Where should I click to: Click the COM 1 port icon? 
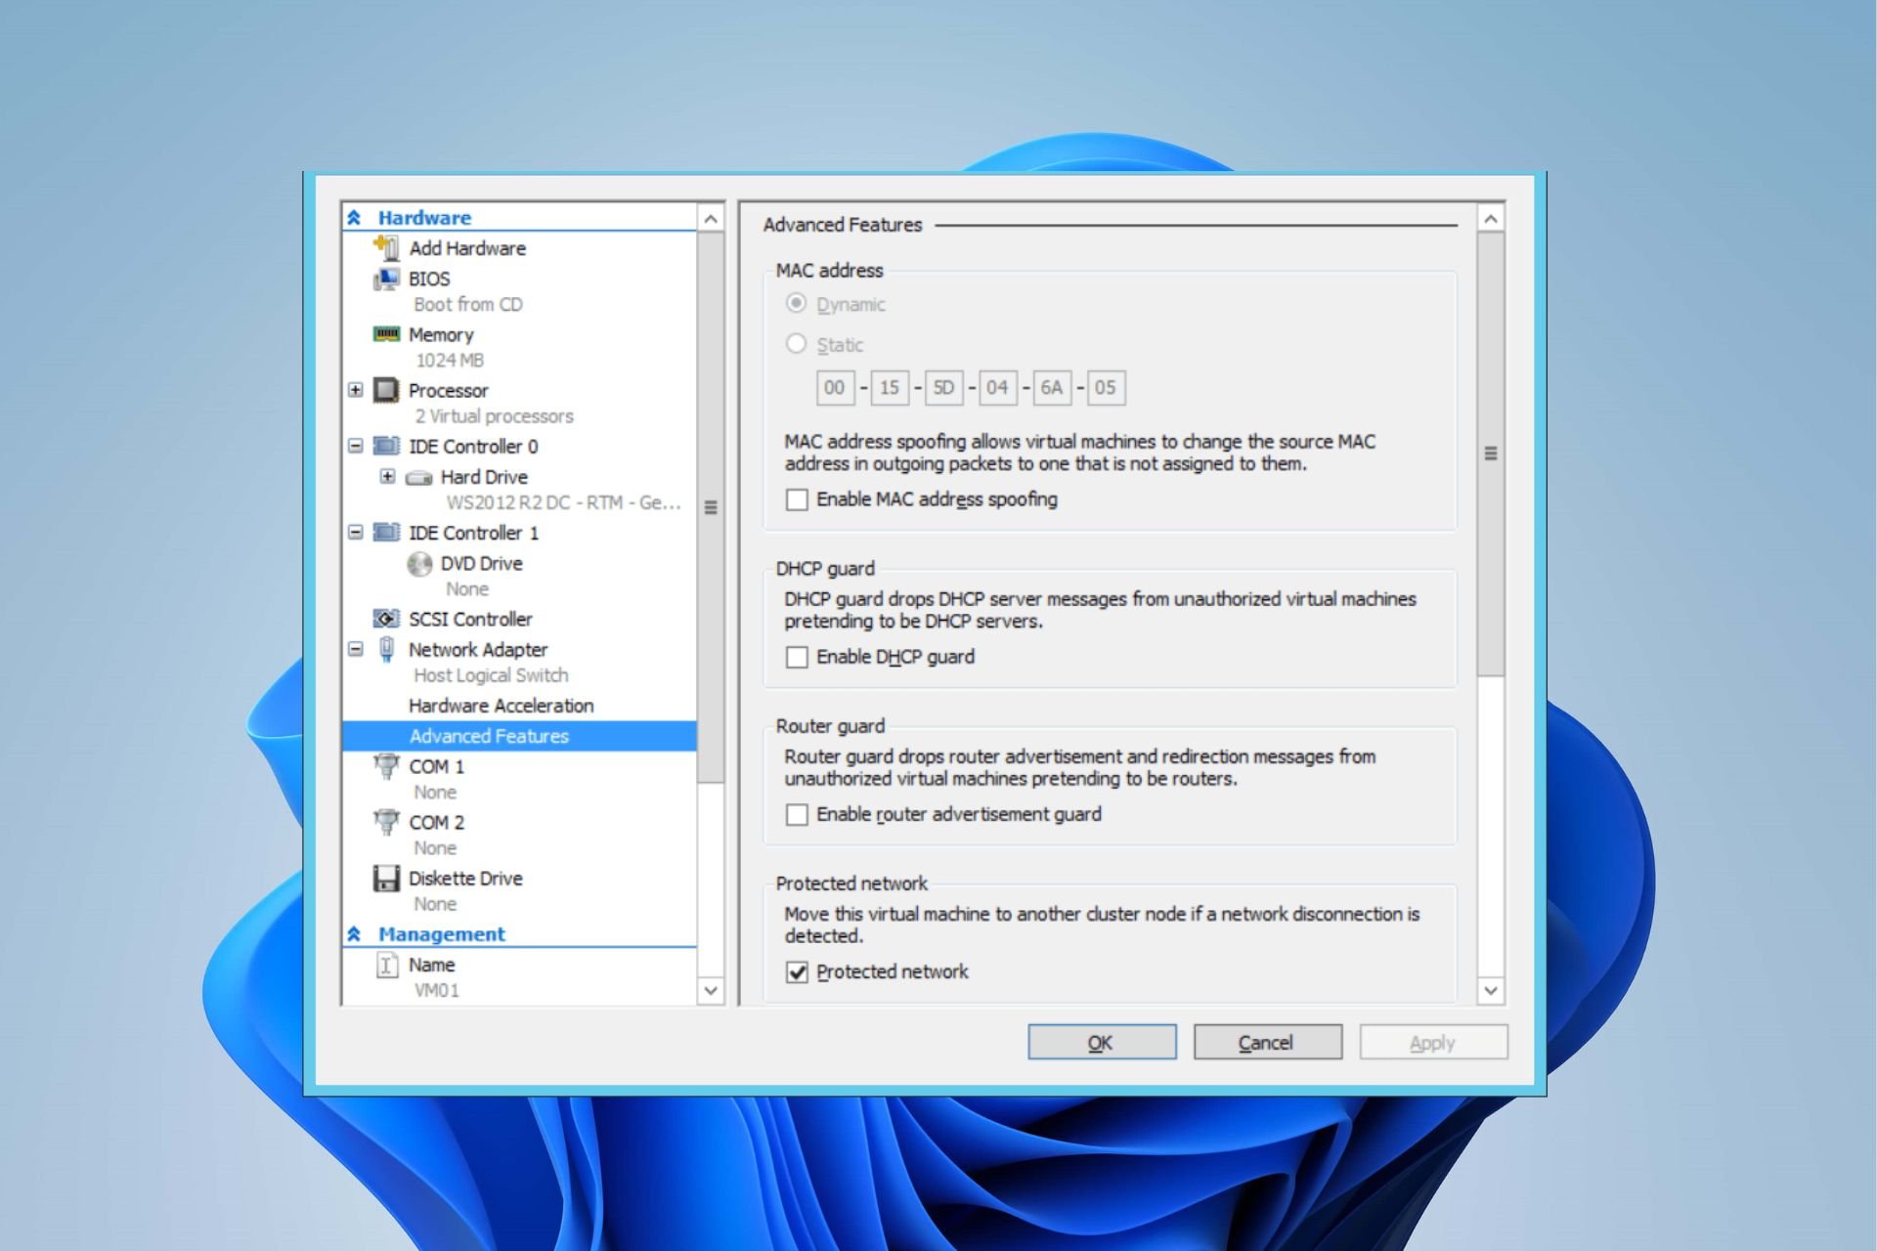pos(386,766)
